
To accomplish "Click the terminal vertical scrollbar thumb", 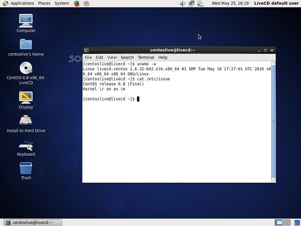I will [273, 122].
